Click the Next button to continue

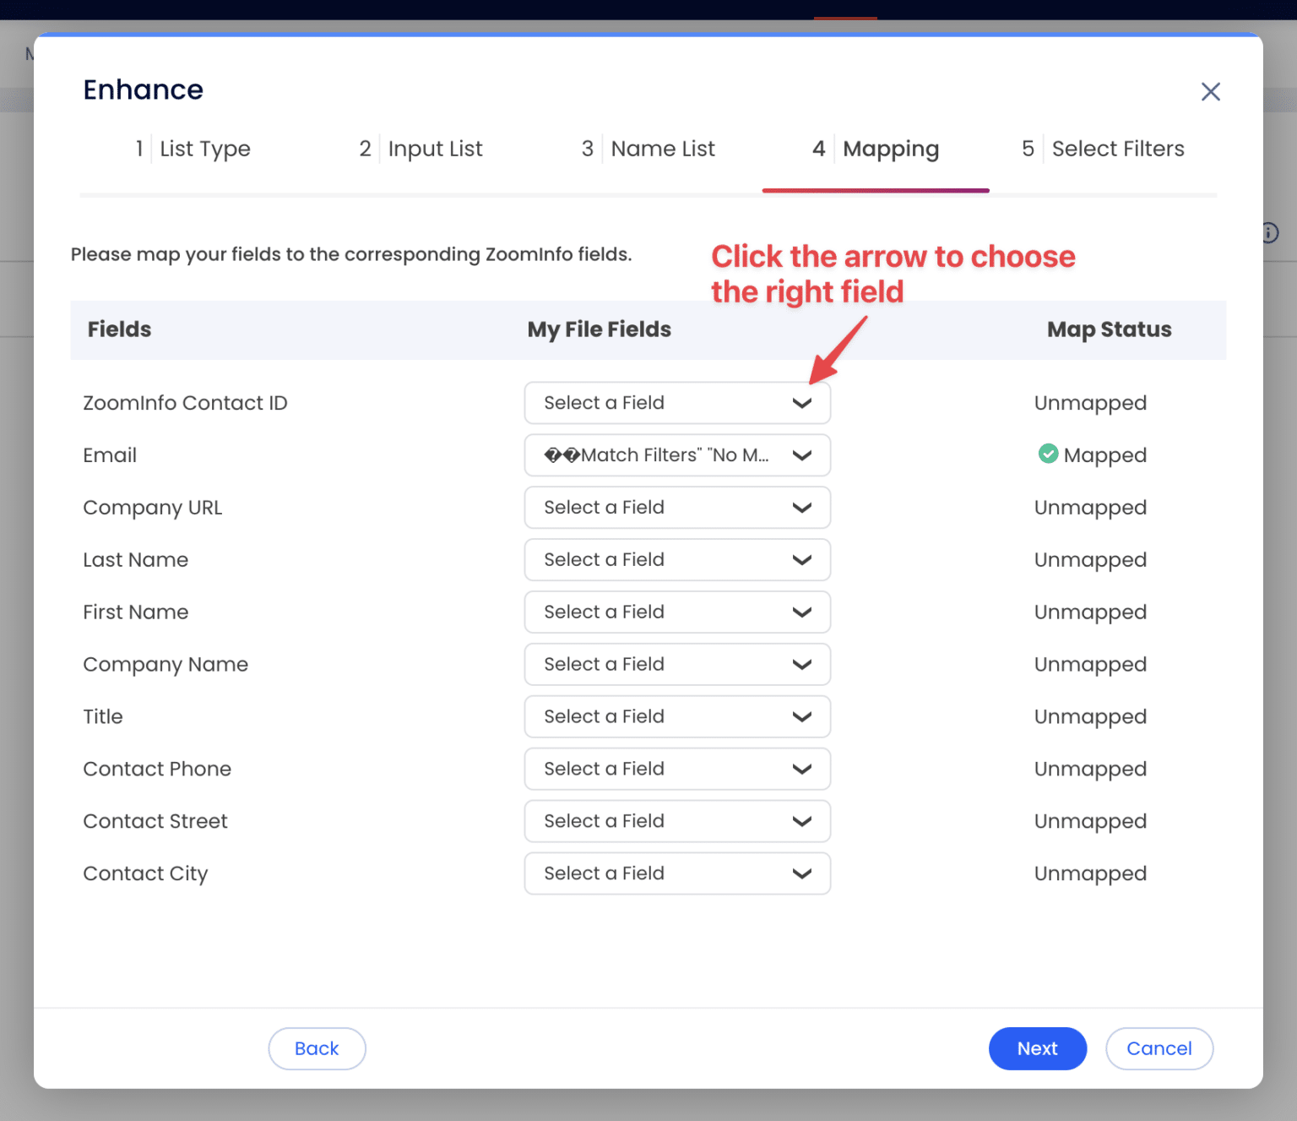point(1038,1048)
